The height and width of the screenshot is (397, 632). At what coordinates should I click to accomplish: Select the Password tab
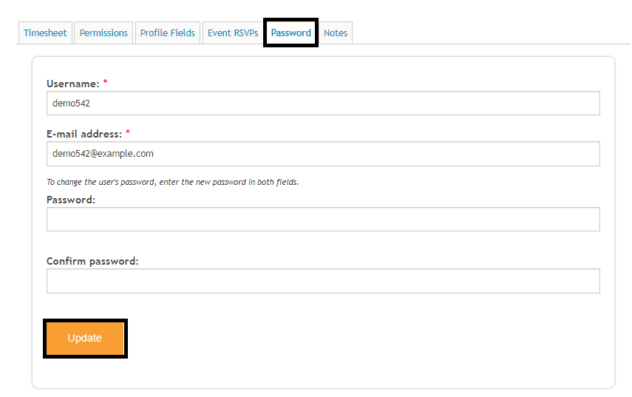291,33
